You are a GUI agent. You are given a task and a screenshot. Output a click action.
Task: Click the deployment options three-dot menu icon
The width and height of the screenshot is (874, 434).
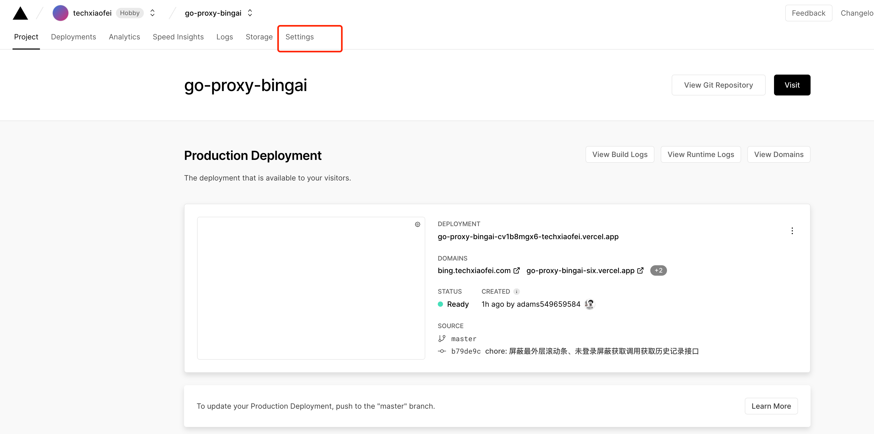pyautogui.click(x=792, y=231)
